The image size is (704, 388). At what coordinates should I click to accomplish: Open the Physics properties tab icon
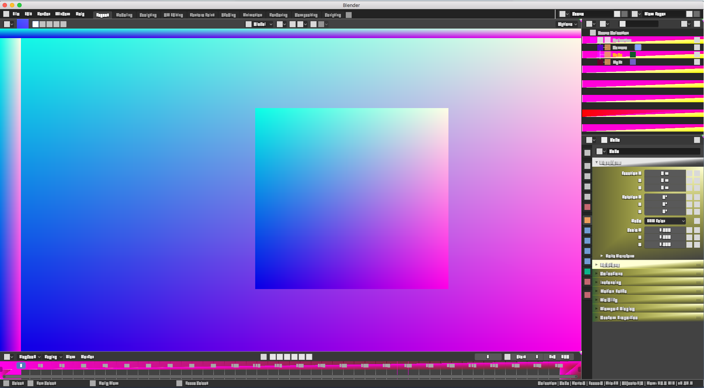[587, 251]
